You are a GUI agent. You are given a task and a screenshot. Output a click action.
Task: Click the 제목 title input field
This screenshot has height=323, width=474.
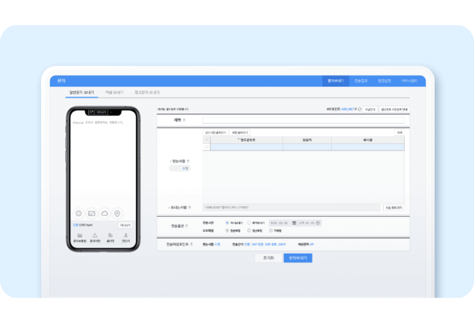click(x=303, y=120)
